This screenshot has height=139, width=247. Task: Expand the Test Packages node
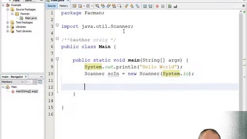pos(8,22)
